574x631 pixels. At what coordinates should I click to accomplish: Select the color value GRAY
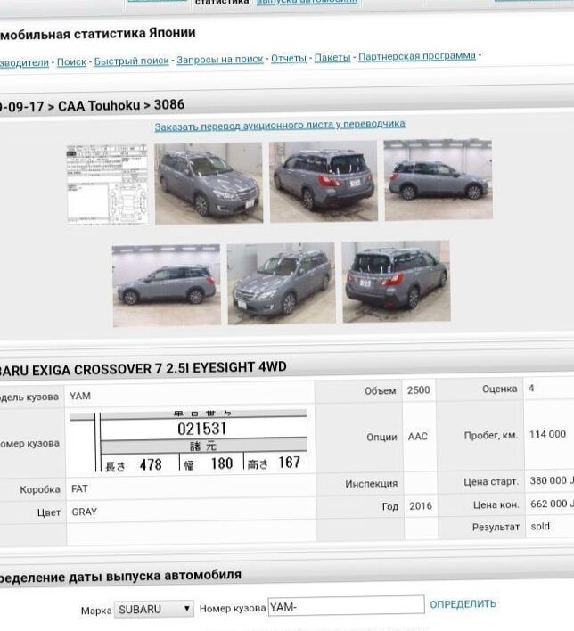84,512
